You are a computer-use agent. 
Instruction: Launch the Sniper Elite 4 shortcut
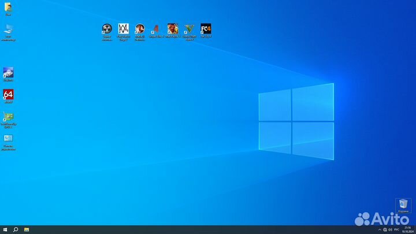tap(156, 31)
